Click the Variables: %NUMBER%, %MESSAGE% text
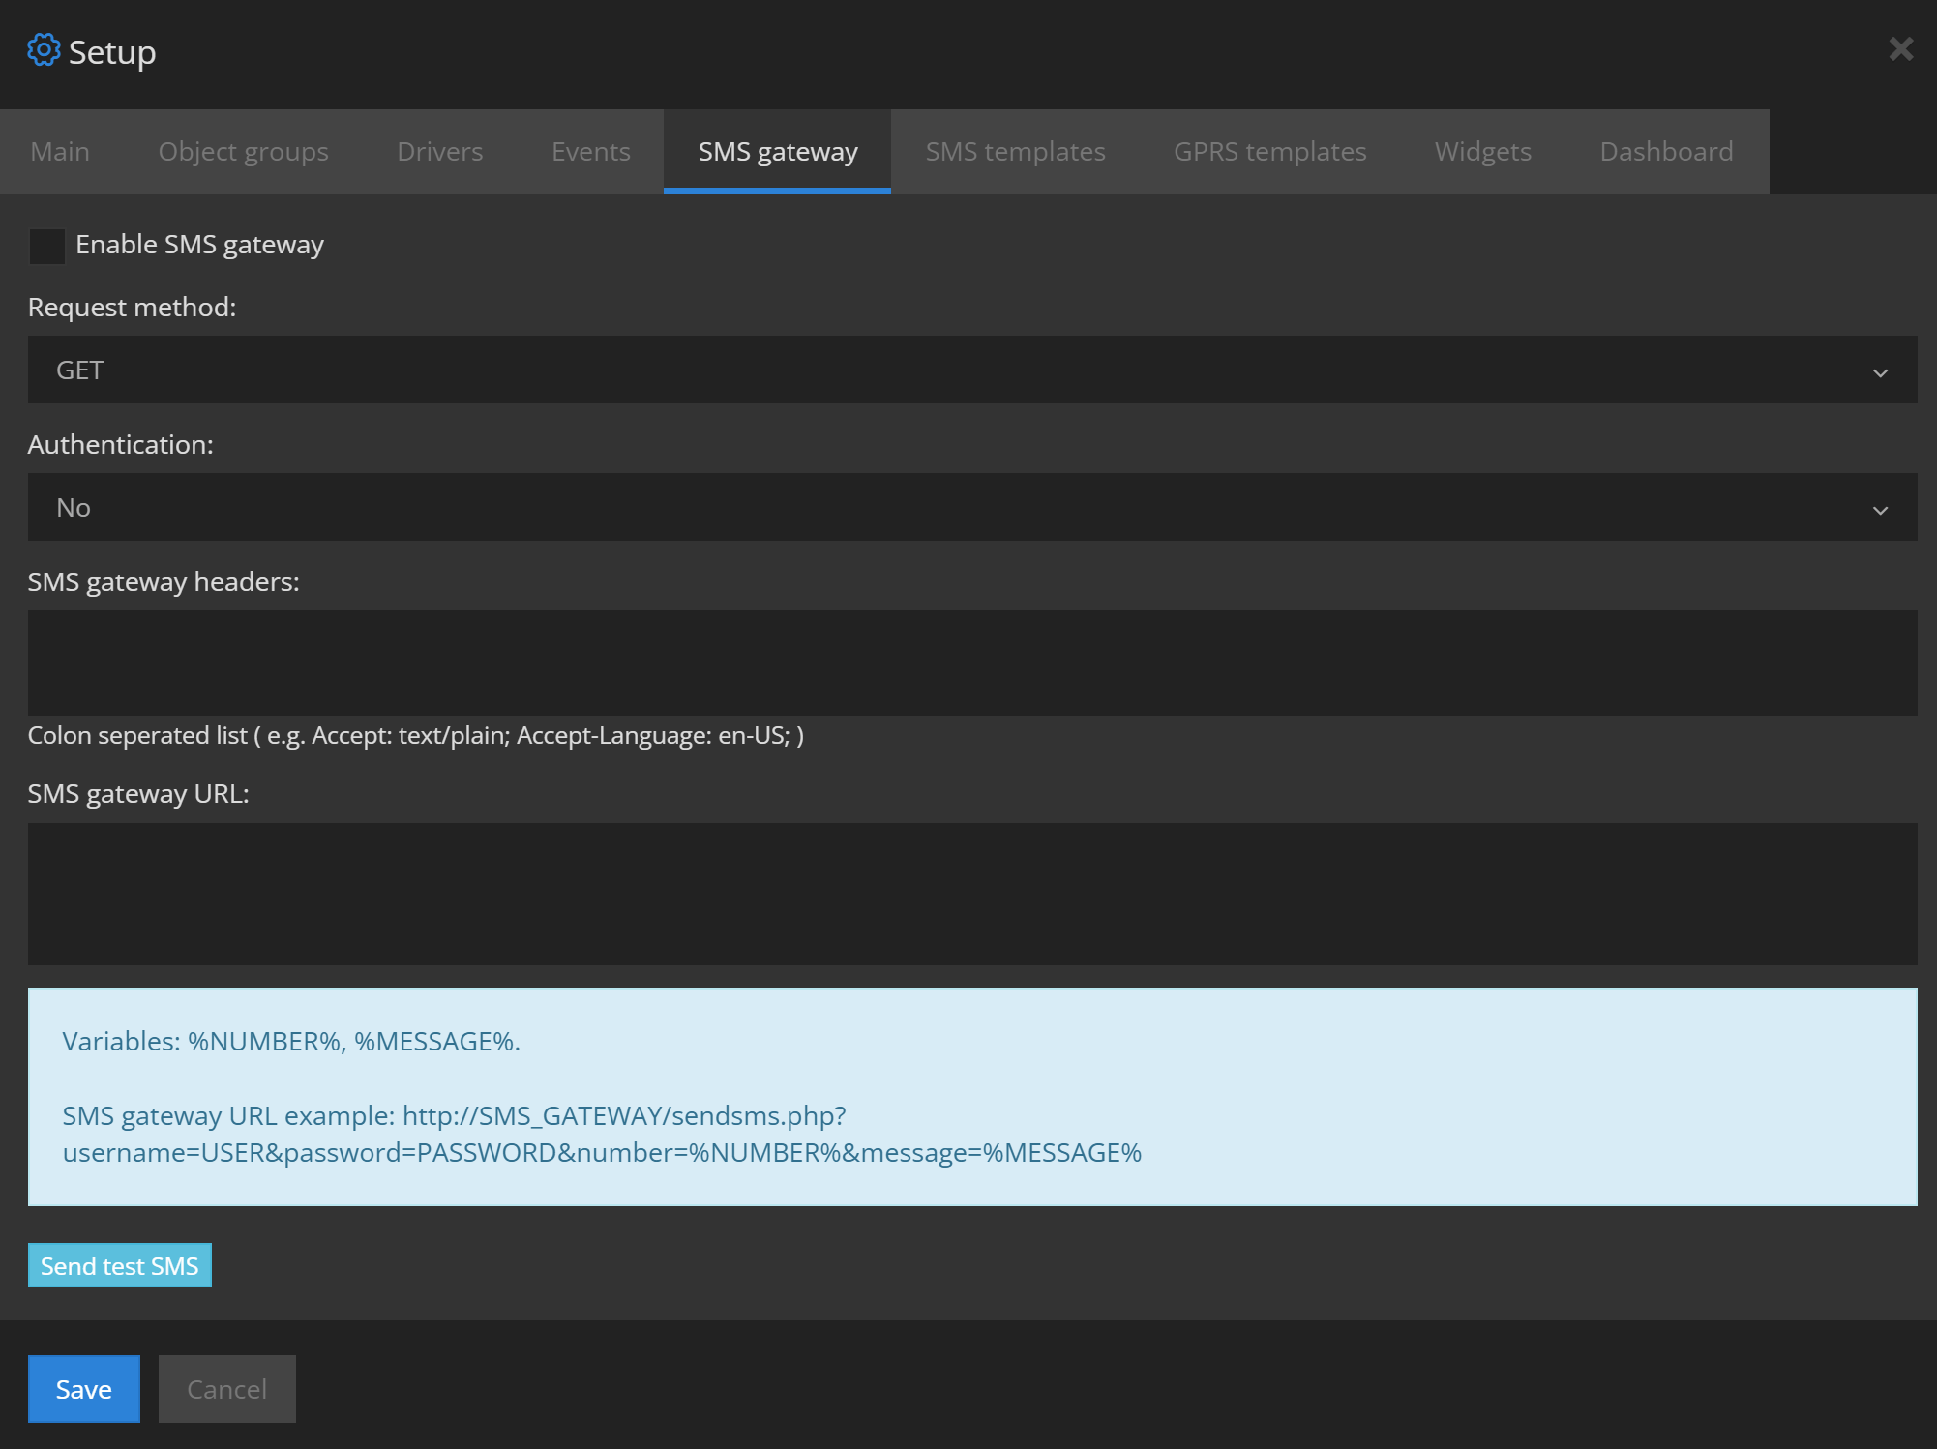The width and height of the screenshot is (1937, 1449). pyautogui.click(x=291, y=1042)
